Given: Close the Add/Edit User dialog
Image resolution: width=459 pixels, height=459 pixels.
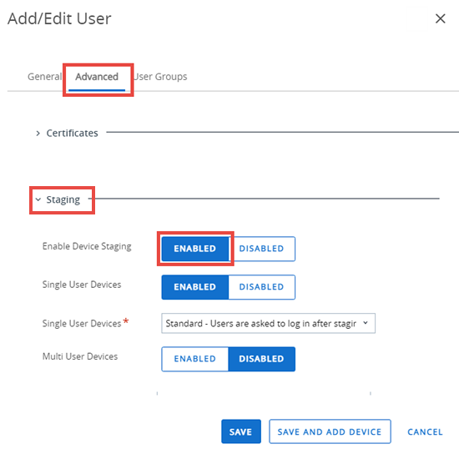Looking at the screenshot, I should [x=440, y=18].
